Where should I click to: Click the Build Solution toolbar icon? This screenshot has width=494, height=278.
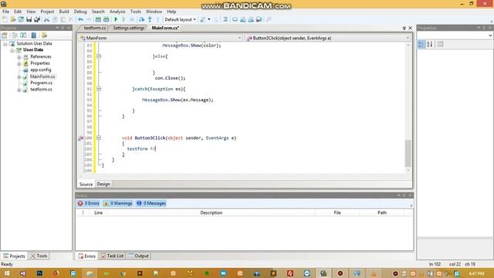pyautogui.click(x=98, y=19)
